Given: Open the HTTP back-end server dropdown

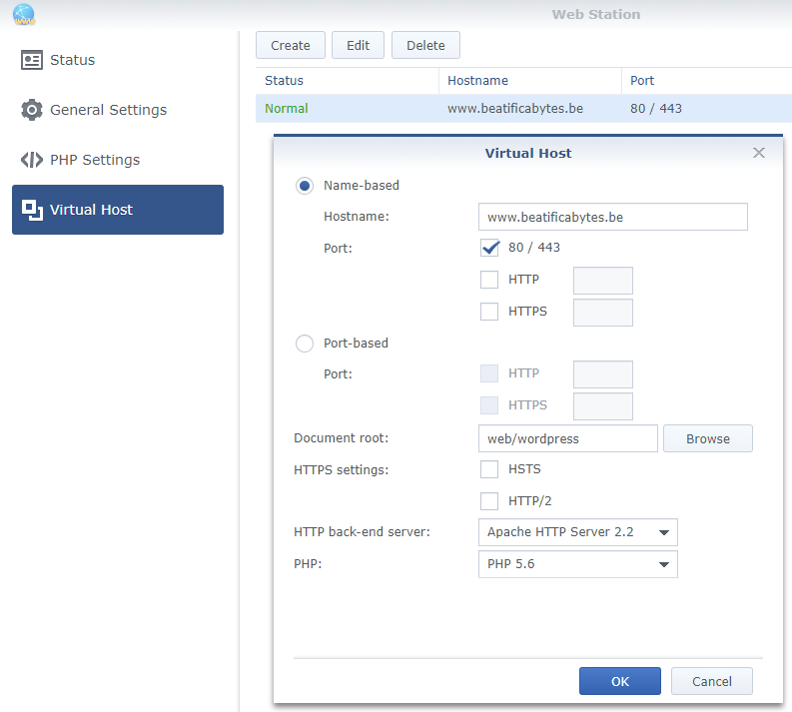Looking at the screenshot, I should coord(578,532).
